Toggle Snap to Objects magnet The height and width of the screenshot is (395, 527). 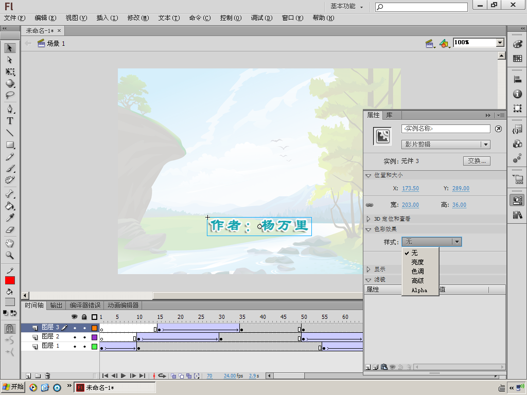tap(10, 328)
